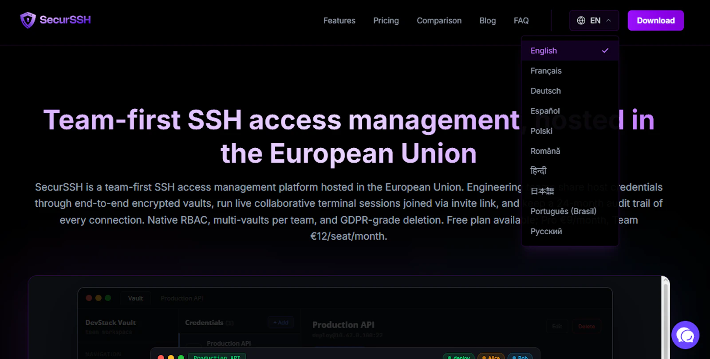Screen dimensions: 710x359
Task: Click the + Add credentials button
Action: [281, 323]
